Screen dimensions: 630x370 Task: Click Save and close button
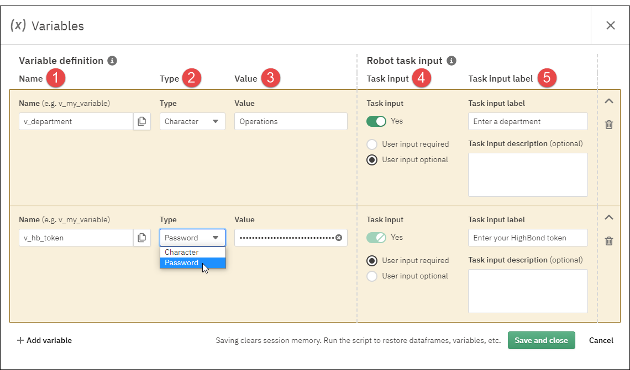541,340
